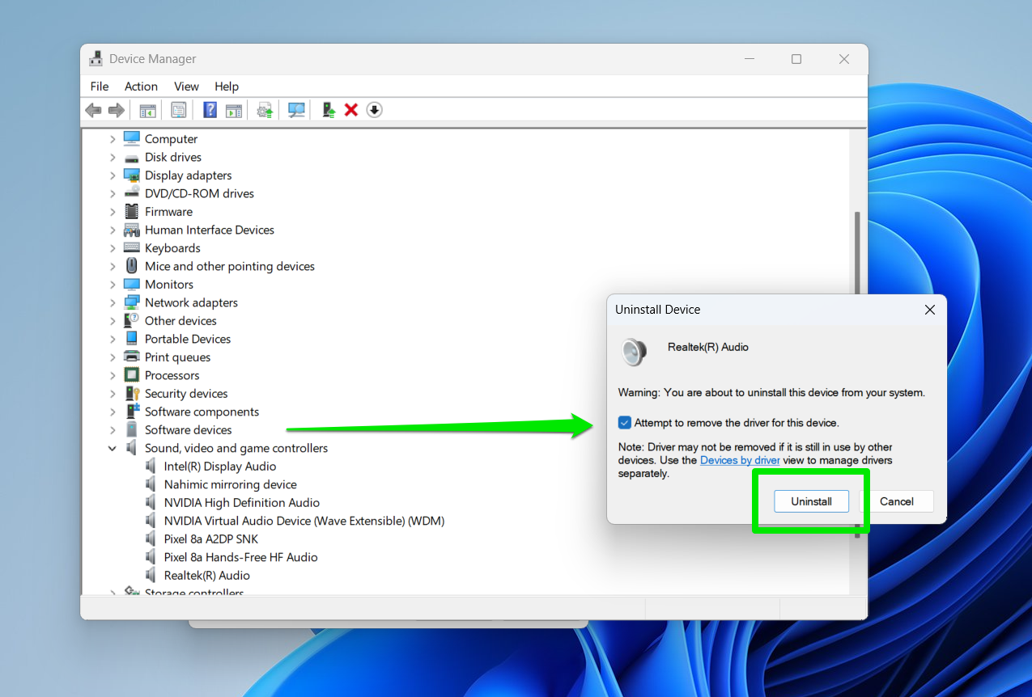Expand the Software components node
Viewport: 1032px width, 697px height.
coord(113,412)
